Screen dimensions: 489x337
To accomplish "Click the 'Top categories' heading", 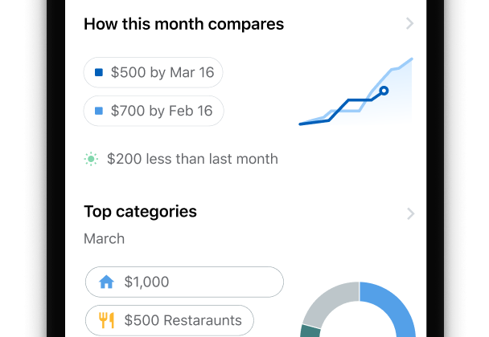I will click(x=140, y=212).
